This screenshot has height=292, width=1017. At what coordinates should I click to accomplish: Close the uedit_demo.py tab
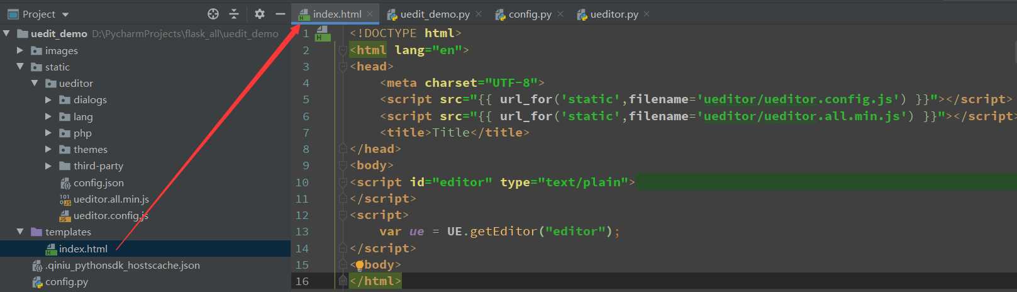479,14
